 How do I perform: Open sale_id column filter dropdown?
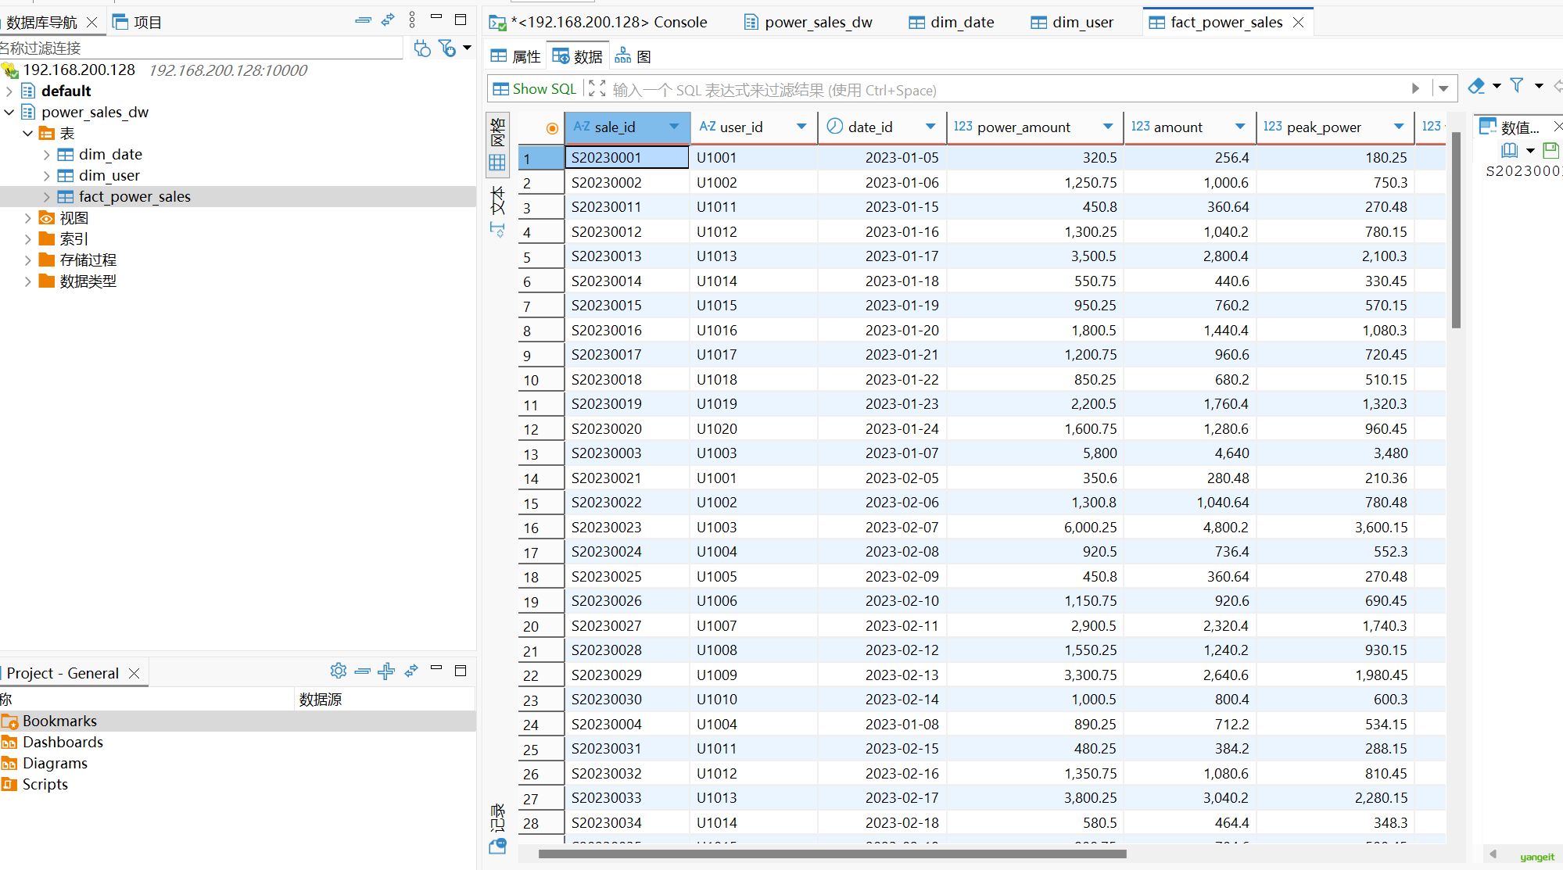(x=674, y=127)
